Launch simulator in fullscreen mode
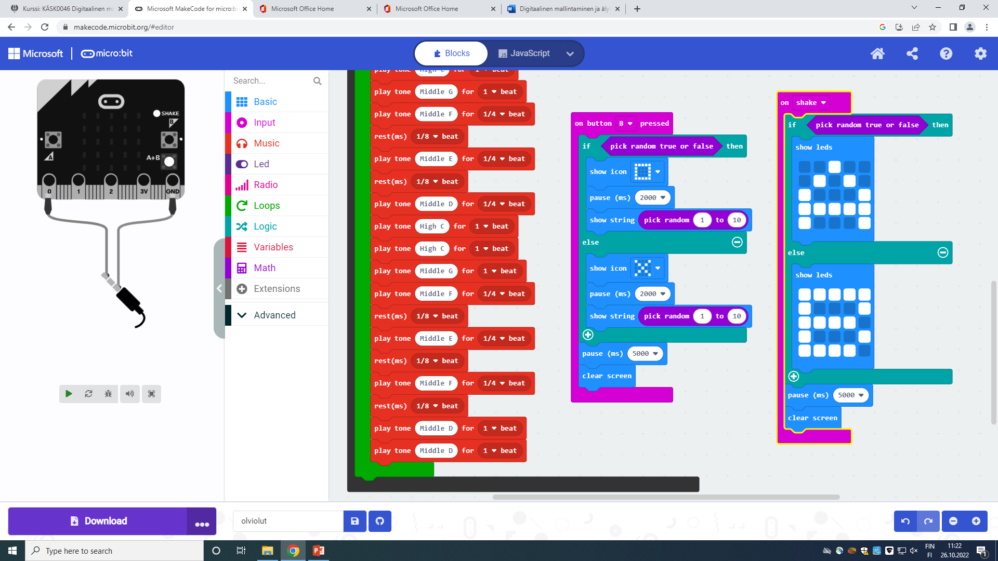The image size is (998, 561). click(x=151, y=394)
